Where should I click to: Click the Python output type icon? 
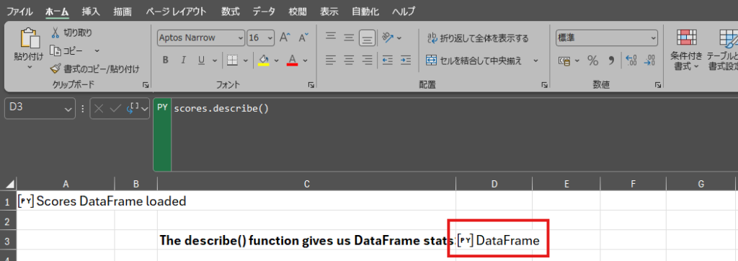[x=133, y=109]
